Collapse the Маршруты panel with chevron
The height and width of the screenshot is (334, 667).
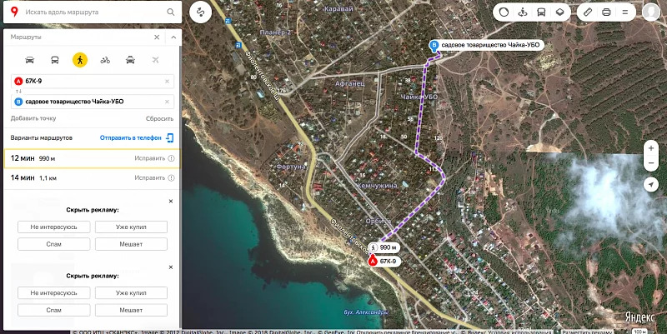pos(173,37)
